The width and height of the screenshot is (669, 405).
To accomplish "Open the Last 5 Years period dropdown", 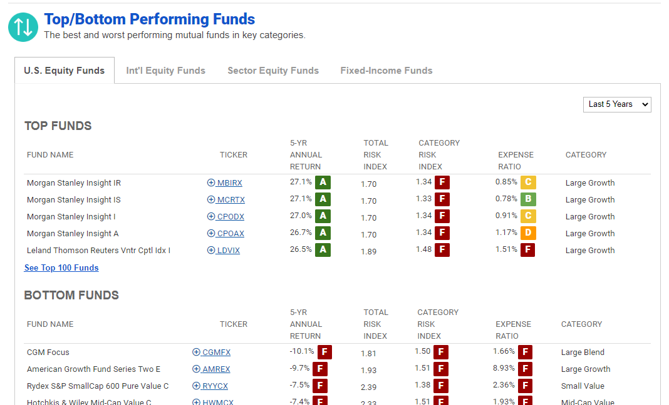I will 617,104.
